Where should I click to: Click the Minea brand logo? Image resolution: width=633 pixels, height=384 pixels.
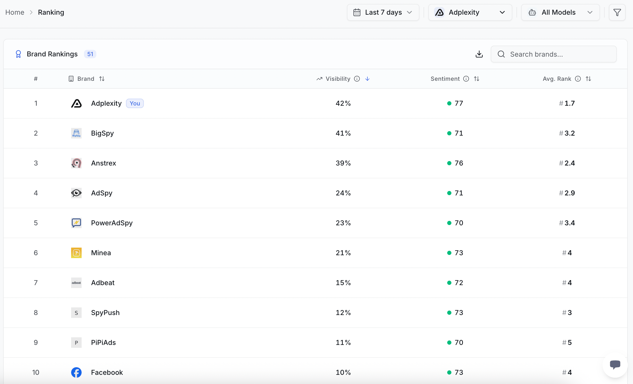pos(76,253)
